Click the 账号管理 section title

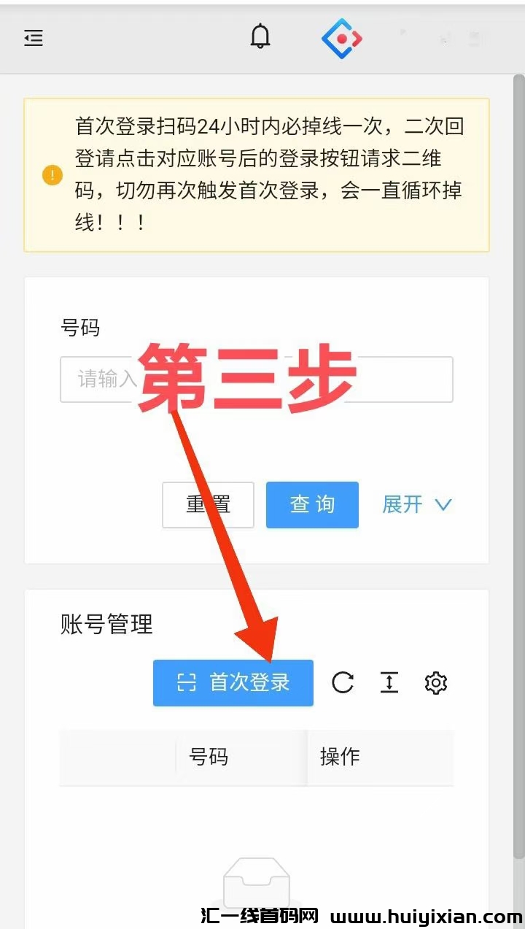106,625
